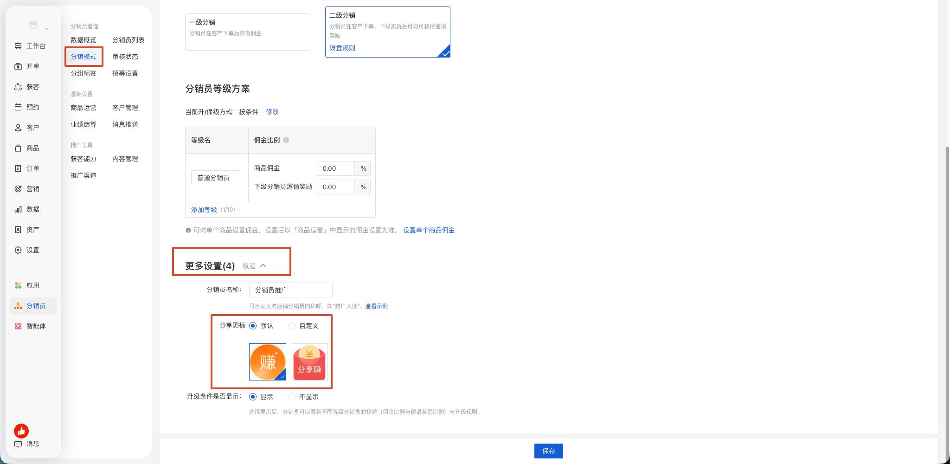Click the 消息 message bubble icon
The height and width of the screenshot is (464, 950).
point(18,444)
